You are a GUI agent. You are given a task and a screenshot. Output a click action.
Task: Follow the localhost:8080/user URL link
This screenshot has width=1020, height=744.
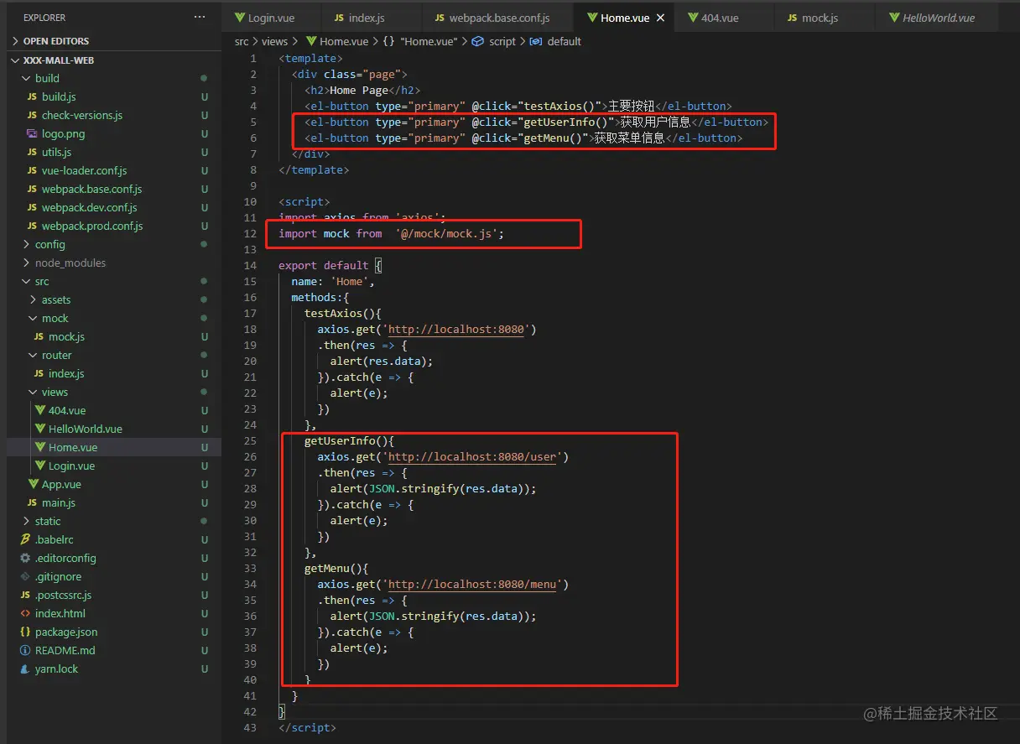click(x=472, y=457)
